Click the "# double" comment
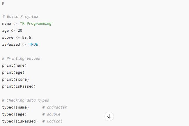The image size is (189, 126). (x=51, y=114)
